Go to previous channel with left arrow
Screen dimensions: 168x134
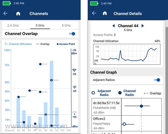114,26
